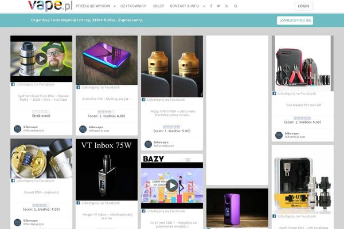Click the vape.pl logo
The width and height of the screenshot is (344, 229).
coord(50,6)
